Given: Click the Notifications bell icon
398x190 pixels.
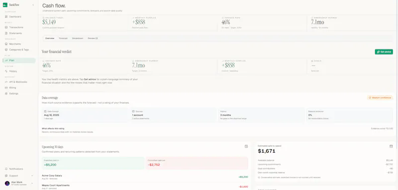Looking at the screenshot, I should point(6,169).
